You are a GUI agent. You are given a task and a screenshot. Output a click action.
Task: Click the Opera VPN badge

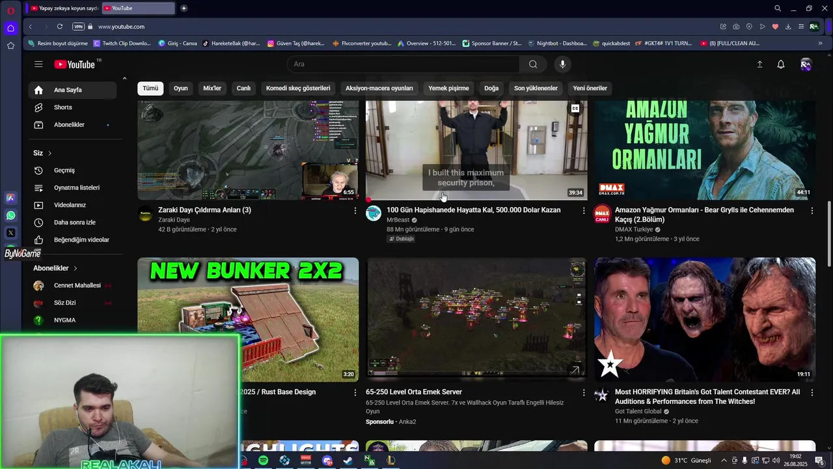[79, 27]
